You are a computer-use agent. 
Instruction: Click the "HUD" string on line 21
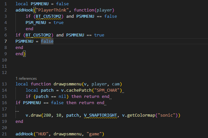(42, 134)
